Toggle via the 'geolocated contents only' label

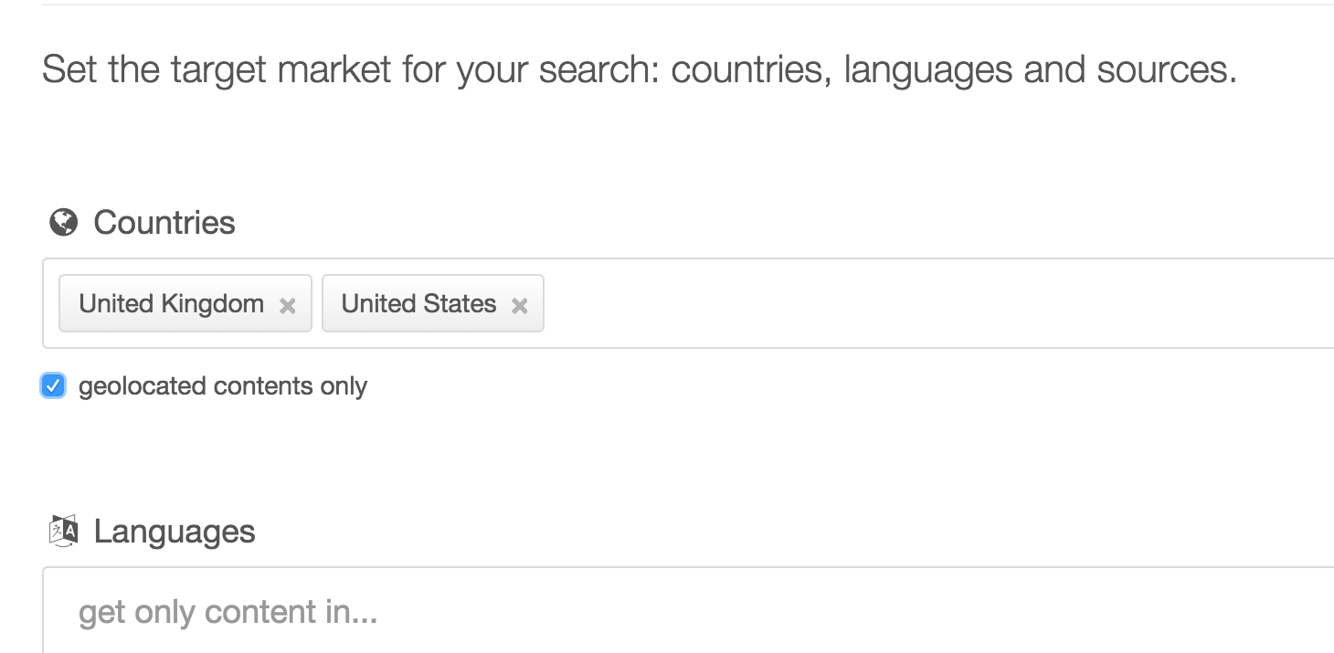tap(222, 386)
